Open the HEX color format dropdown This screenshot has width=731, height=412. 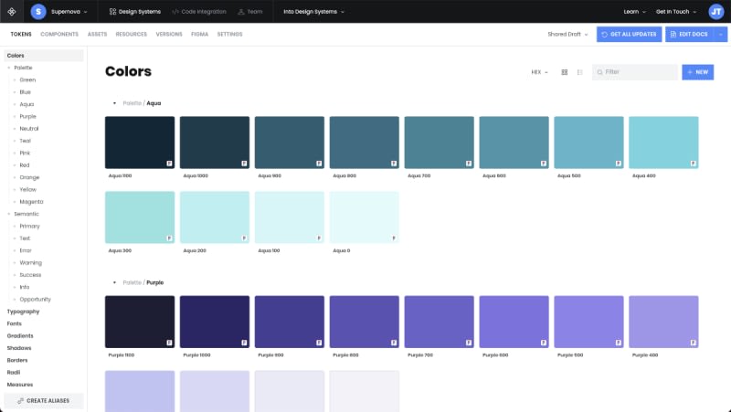[539, 72]
